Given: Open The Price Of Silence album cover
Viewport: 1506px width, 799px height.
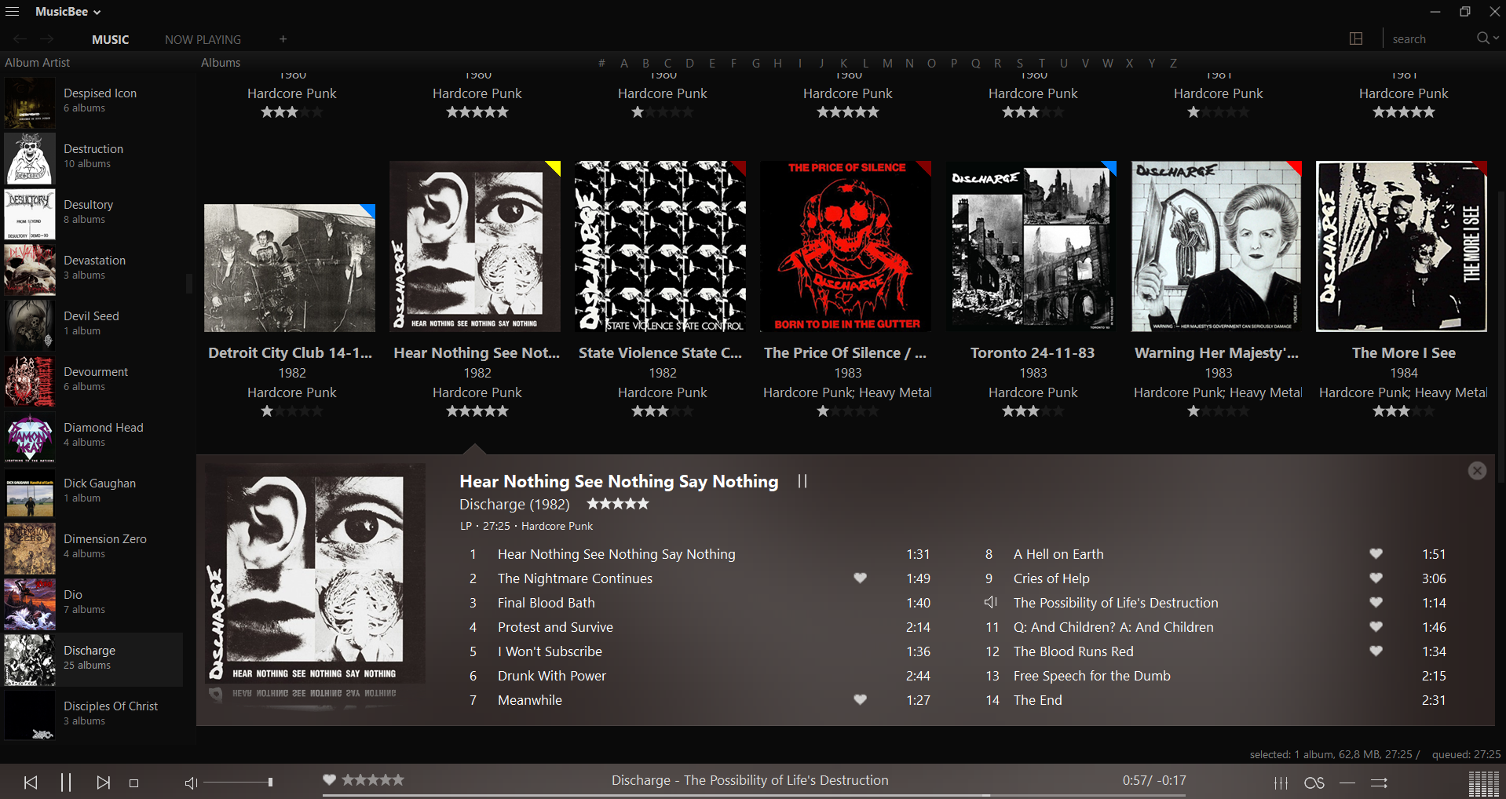Looking at the screenshot, I should click(x=846, y=246).
